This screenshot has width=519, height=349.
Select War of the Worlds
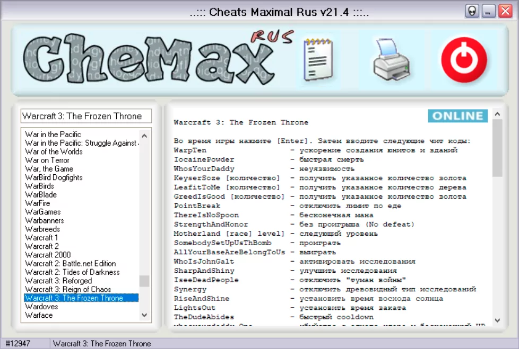(x=81, y=151)
